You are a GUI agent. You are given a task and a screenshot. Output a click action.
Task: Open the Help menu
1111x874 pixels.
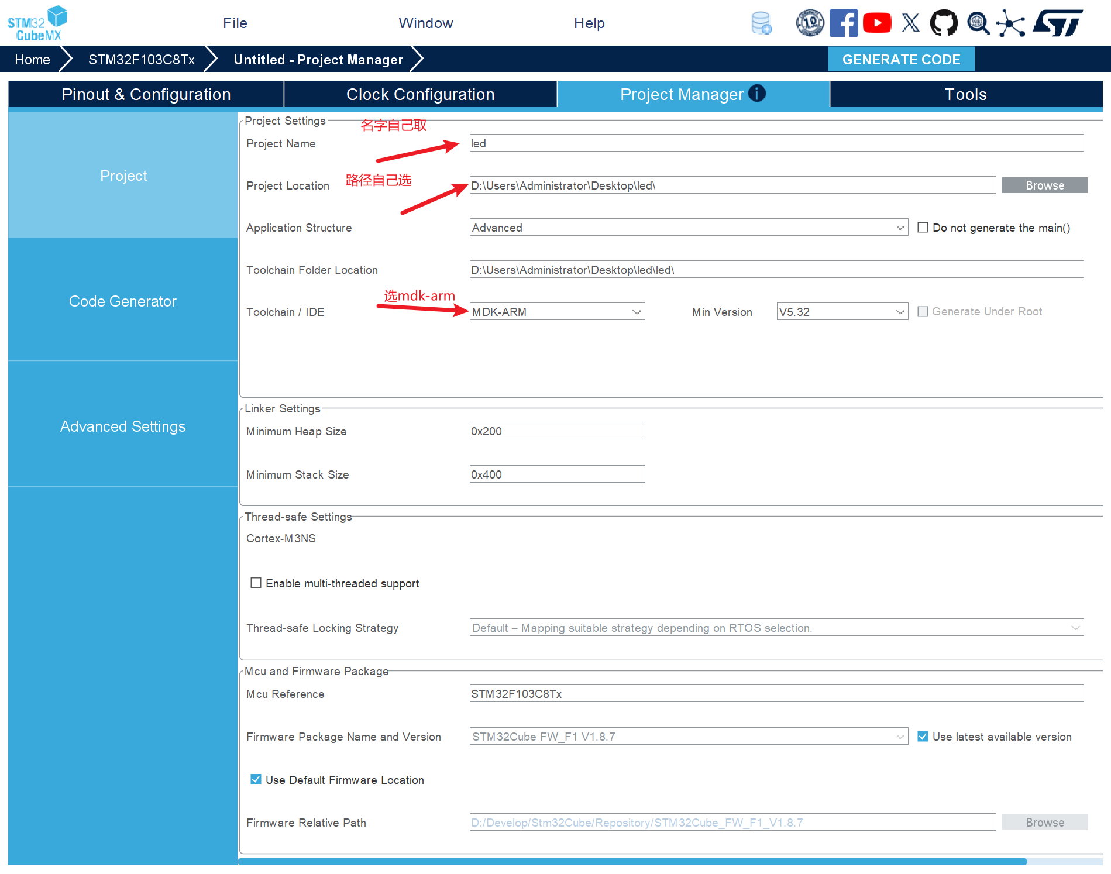pyautogui.click(x=589, y=23)
